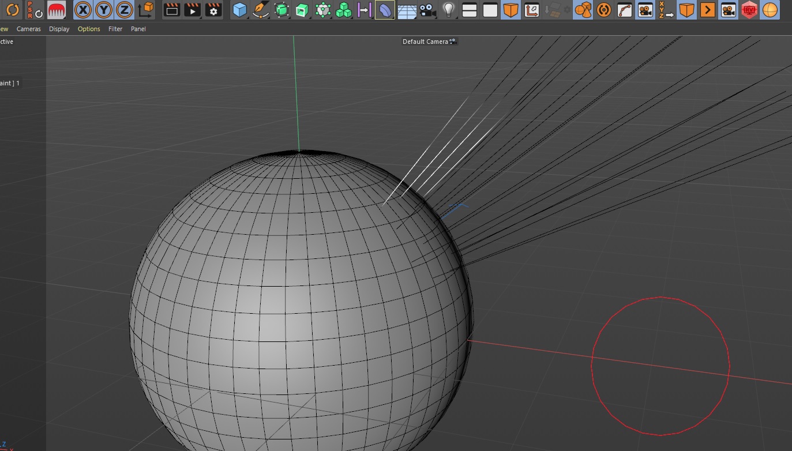
Task: Toggle the Z axis lock
Action: tap(124, 10)
